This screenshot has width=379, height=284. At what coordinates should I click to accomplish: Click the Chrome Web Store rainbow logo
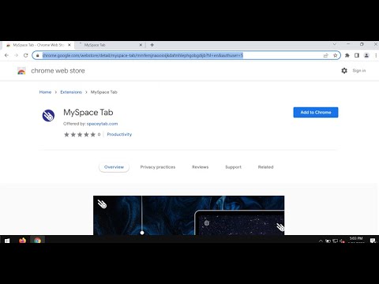tap(21, 71)
